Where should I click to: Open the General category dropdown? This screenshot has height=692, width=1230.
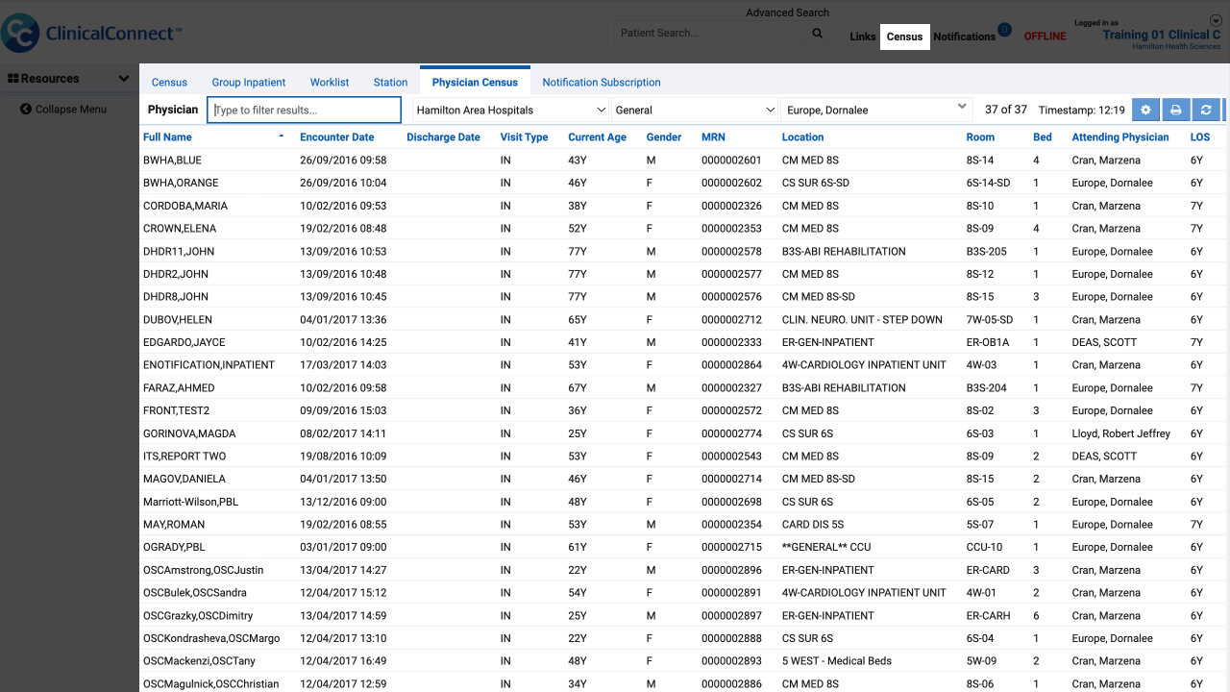pos(695,110)
